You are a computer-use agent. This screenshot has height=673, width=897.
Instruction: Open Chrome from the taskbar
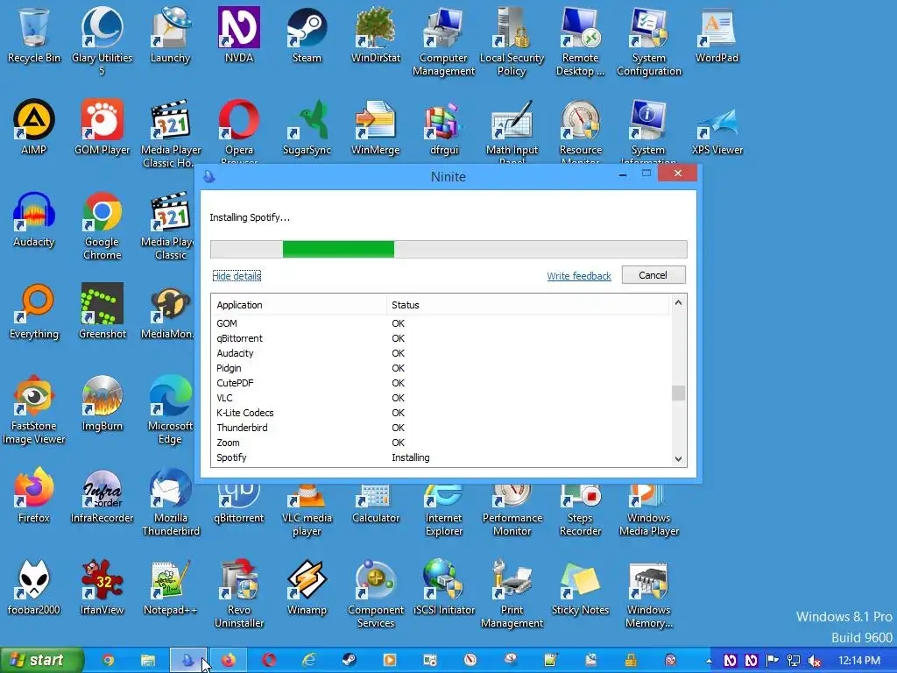[x=108, y=661]
